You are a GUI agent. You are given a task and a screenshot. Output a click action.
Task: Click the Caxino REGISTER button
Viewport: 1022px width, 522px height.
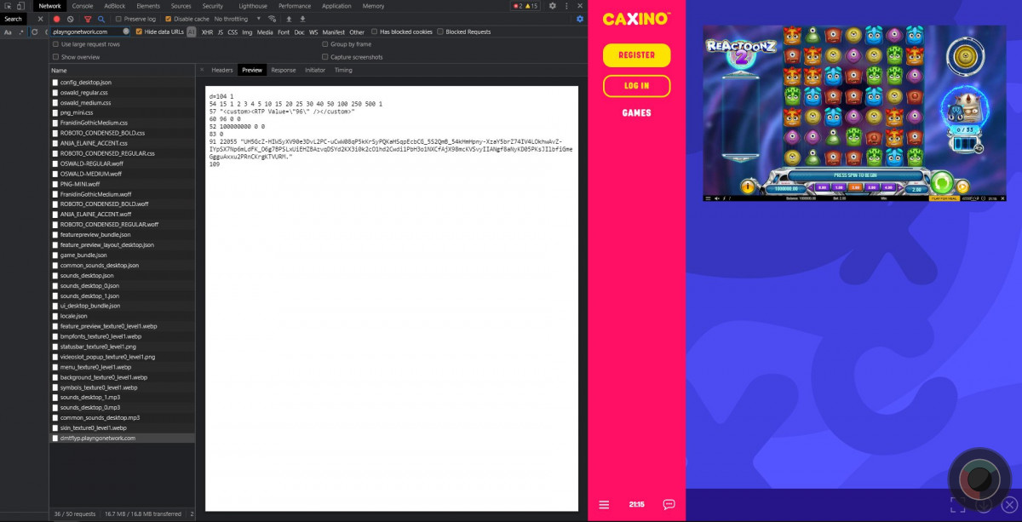[x=637, y=54]
